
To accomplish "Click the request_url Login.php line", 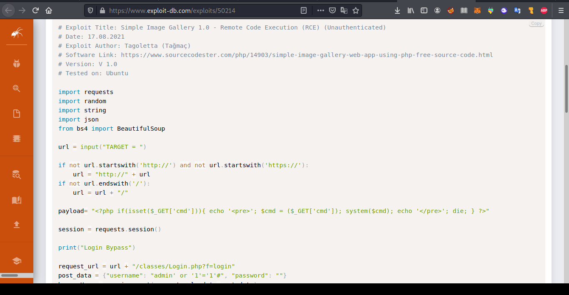I will [x=147, y=266].
